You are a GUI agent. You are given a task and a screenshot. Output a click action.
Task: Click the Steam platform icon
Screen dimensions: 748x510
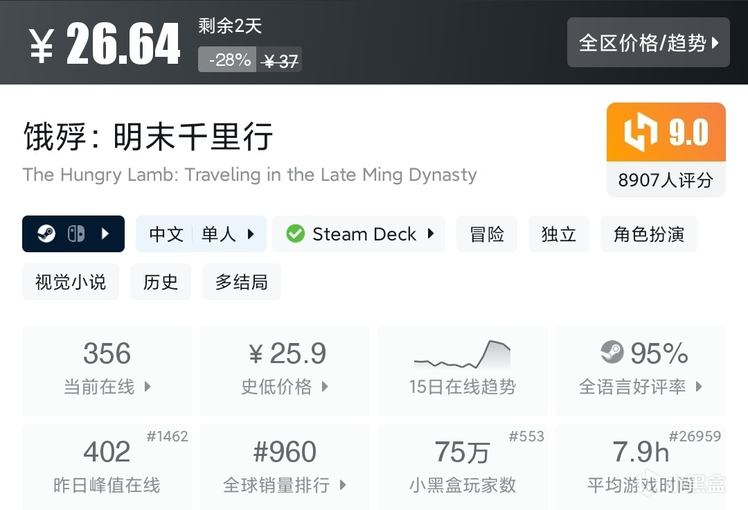[x=46, y=234]
